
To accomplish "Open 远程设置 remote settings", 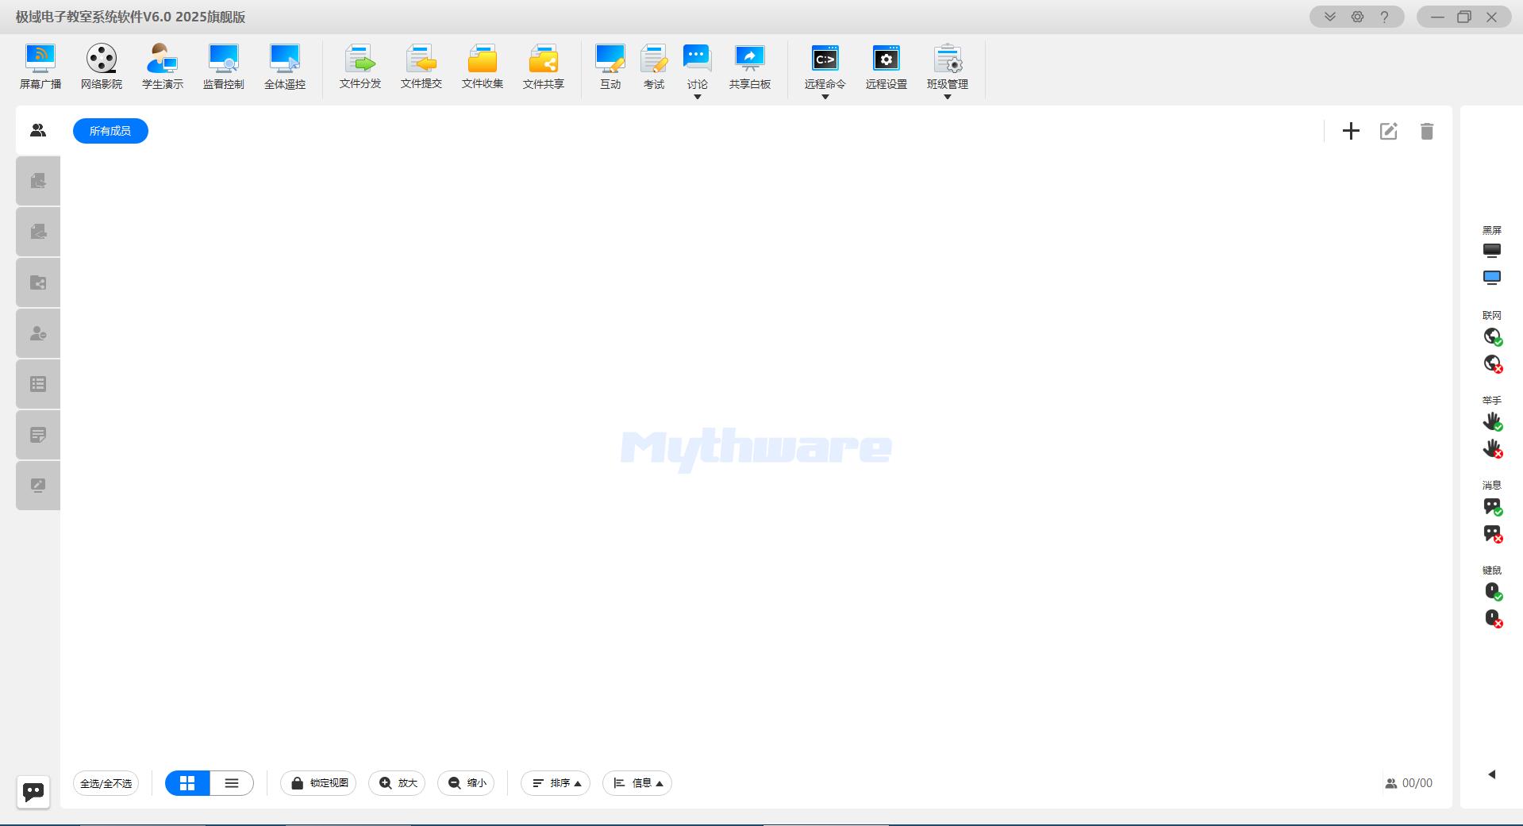I will [x=886, y=67].
